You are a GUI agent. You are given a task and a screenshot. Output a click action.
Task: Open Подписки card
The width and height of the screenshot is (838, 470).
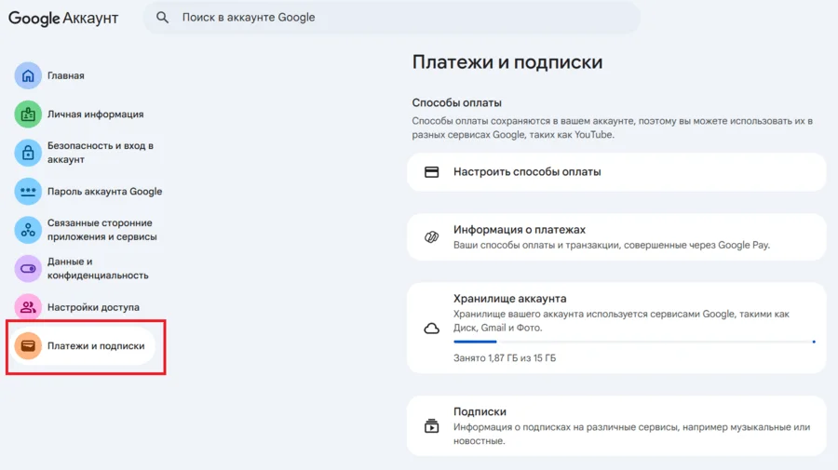click(616, 425)
